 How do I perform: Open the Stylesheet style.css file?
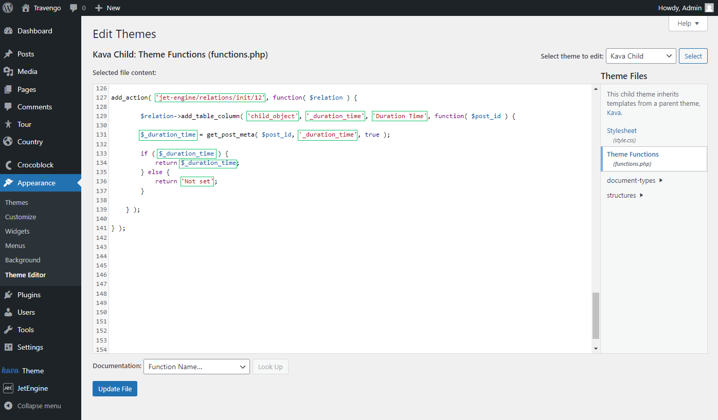tap(622, 135)
